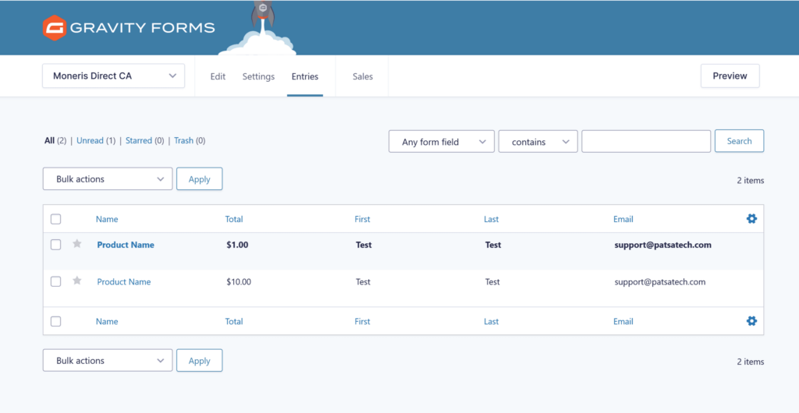
Task: Check the $1.00 entry checkbox
Action: 56,245
